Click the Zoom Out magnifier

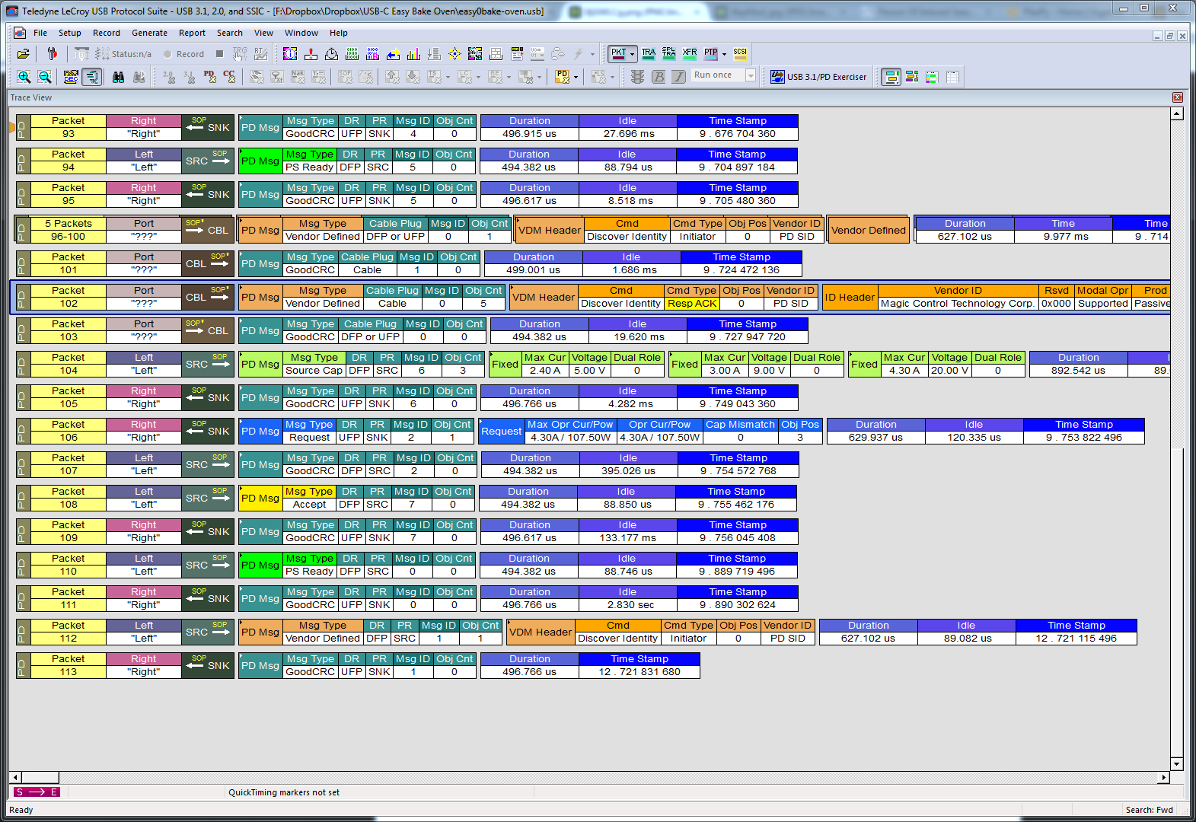pos(45,77)
